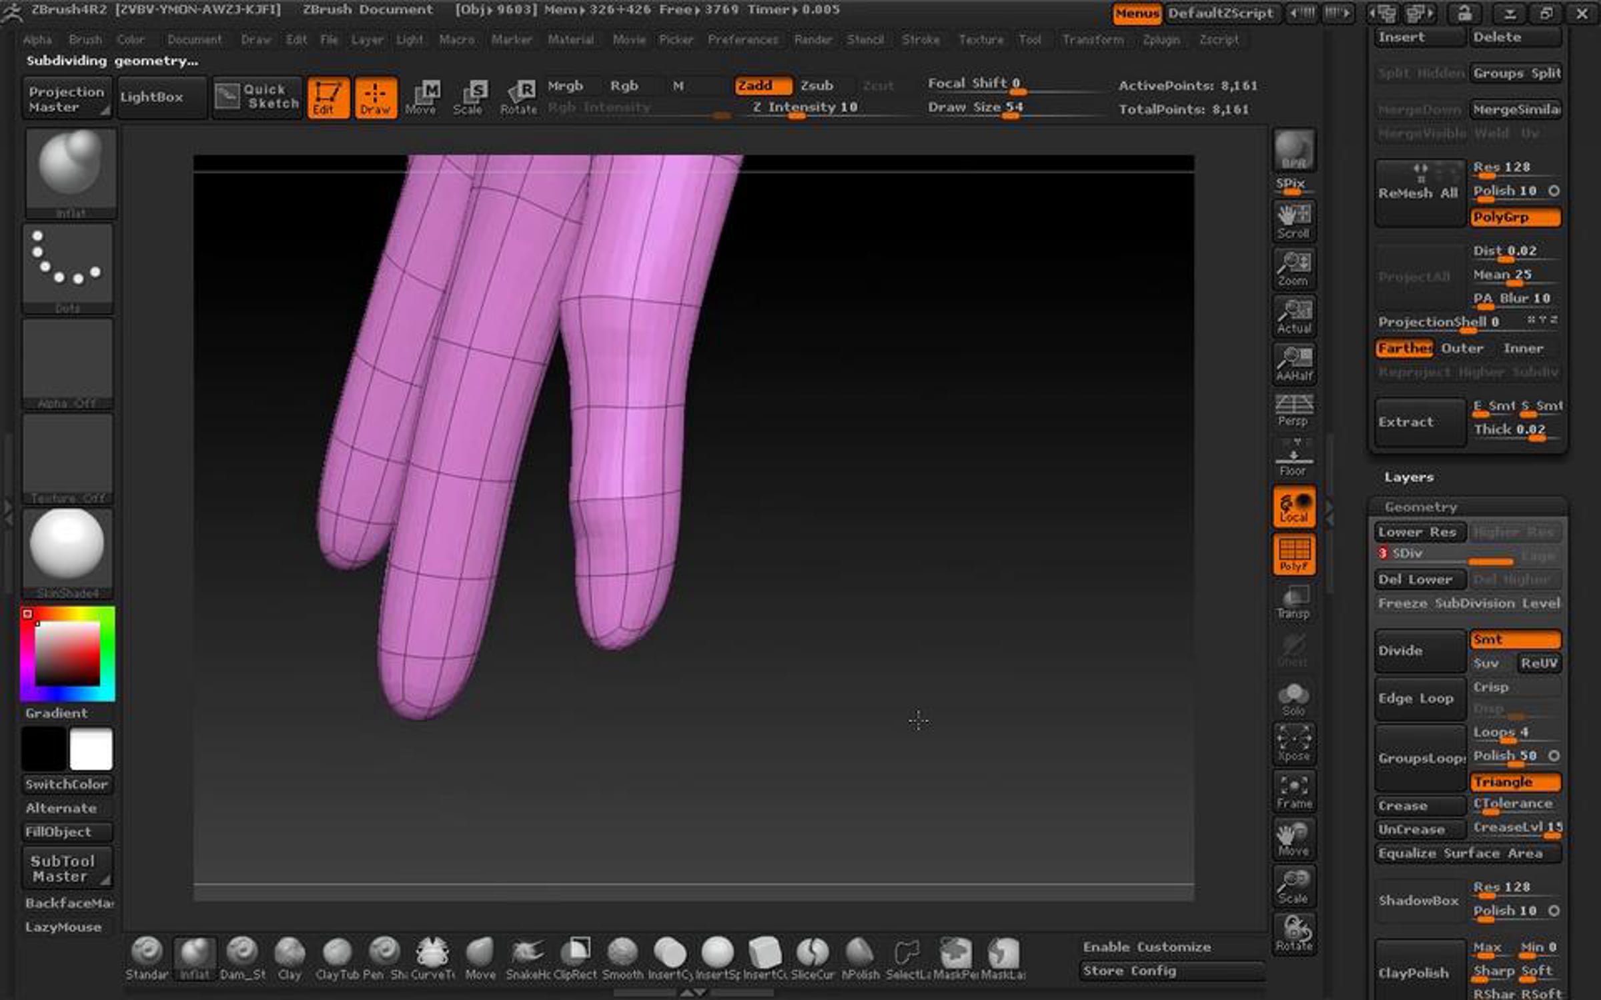Click the Divide button

click(x=1419, y=651)
